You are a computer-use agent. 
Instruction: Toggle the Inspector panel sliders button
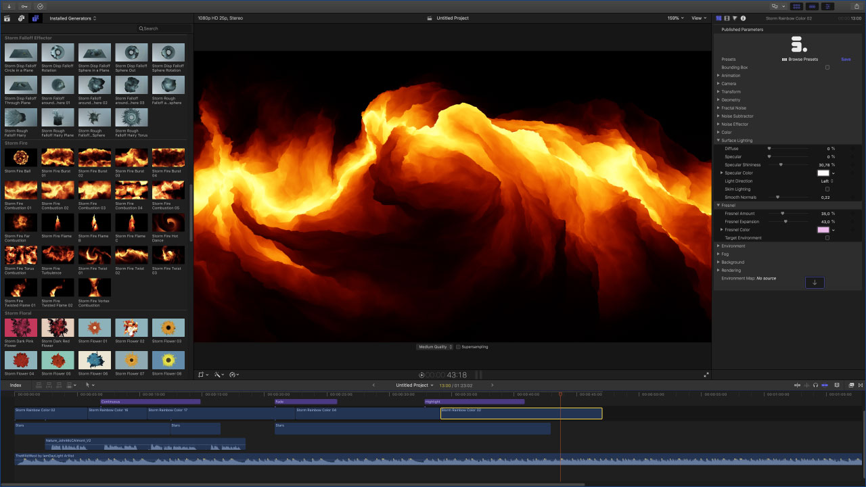point(828,6)
